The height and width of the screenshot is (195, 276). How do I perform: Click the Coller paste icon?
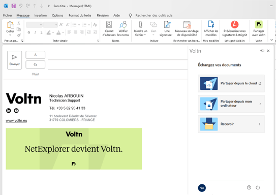tap(10, 25)
